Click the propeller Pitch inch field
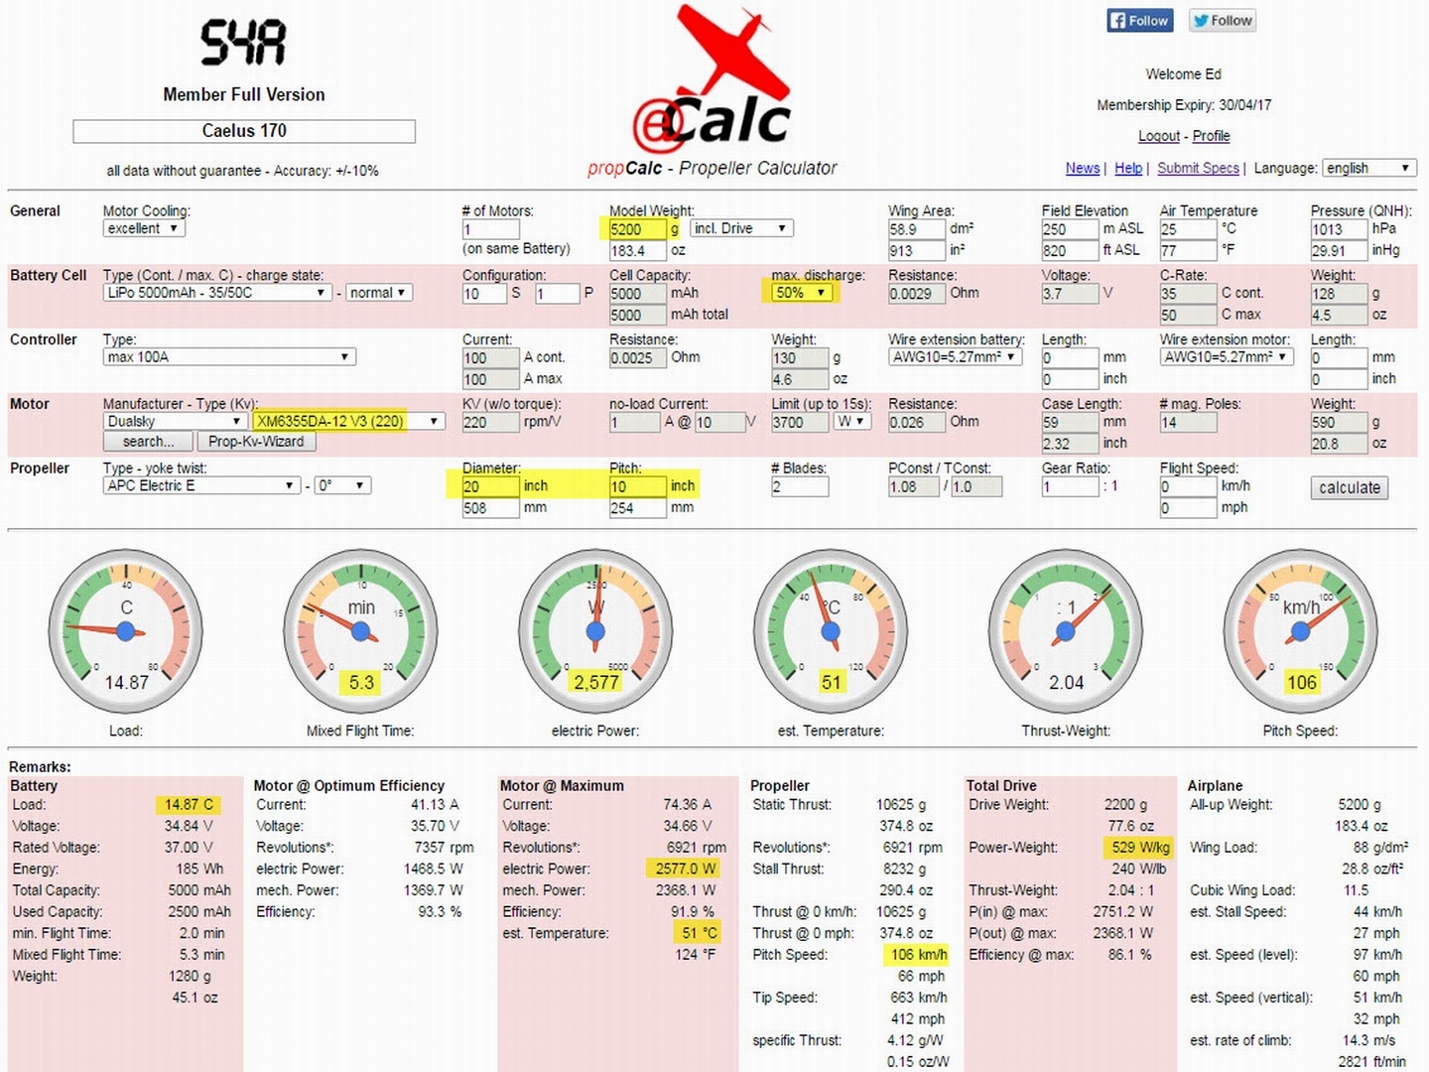Viewport: 1429px width, 1072px height. [637, 487]
